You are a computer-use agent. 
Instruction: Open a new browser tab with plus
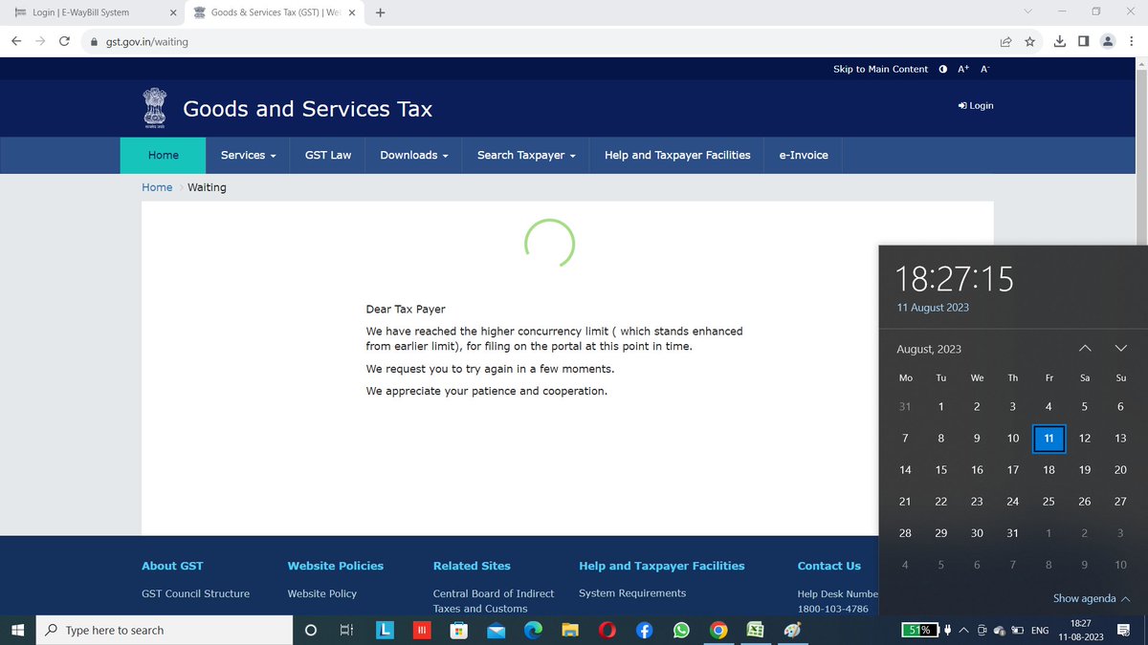coord(381,12)
